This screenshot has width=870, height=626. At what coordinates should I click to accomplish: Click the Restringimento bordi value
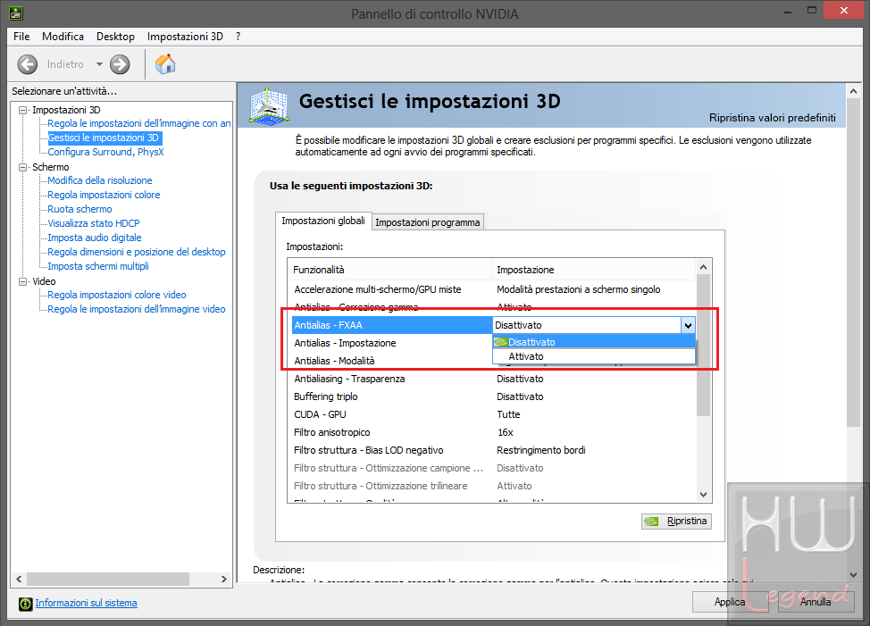[x=541, y=450]
